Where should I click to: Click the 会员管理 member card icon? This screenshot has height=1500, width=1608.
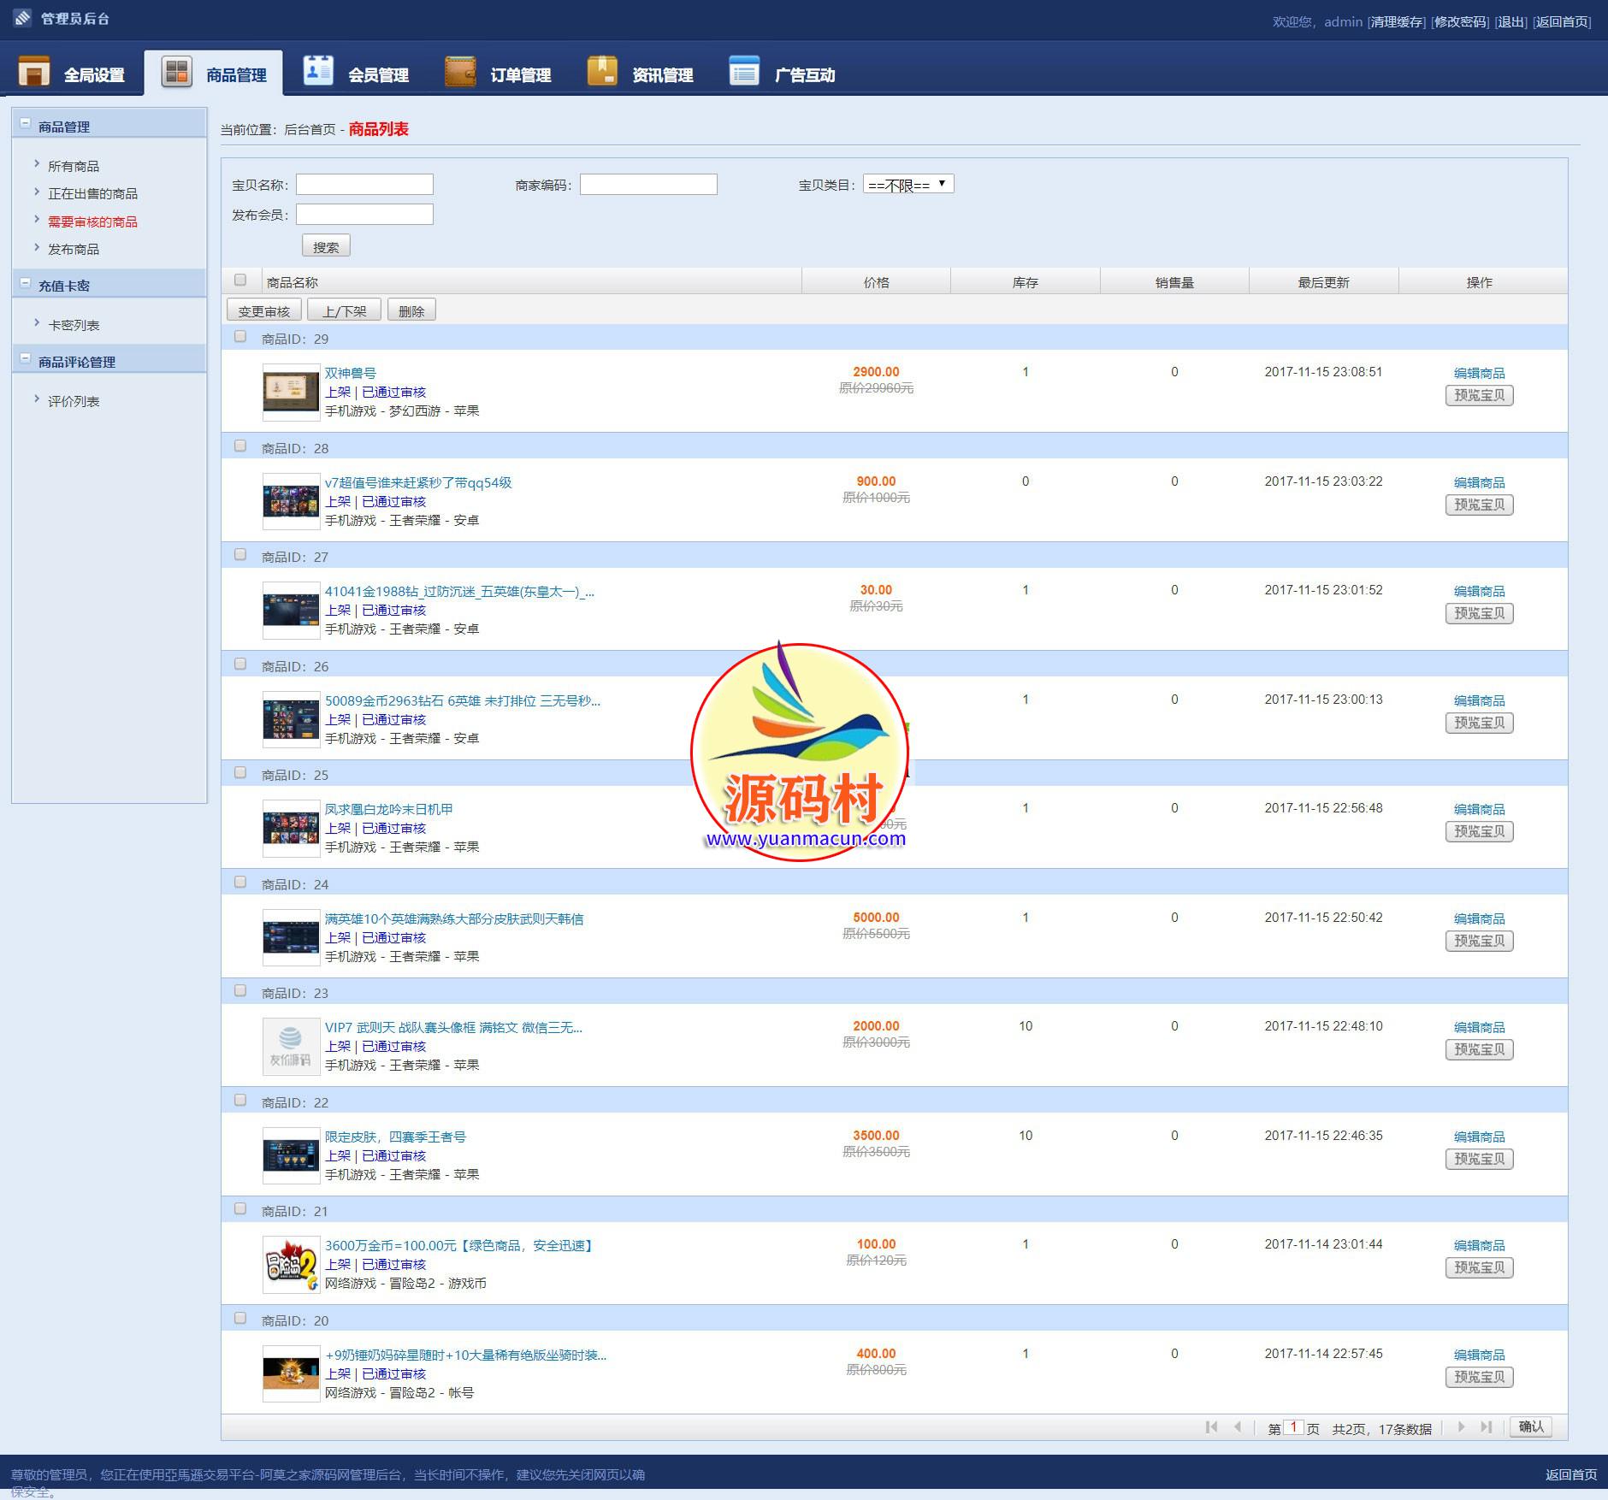coord(318,72)
